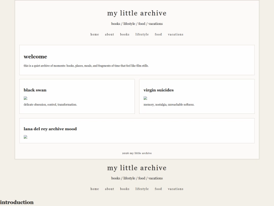Click the upper 'books / lifestyle / food / vacations' tagline
This screenshot has height=206, width=274.
tap(137, 23)
